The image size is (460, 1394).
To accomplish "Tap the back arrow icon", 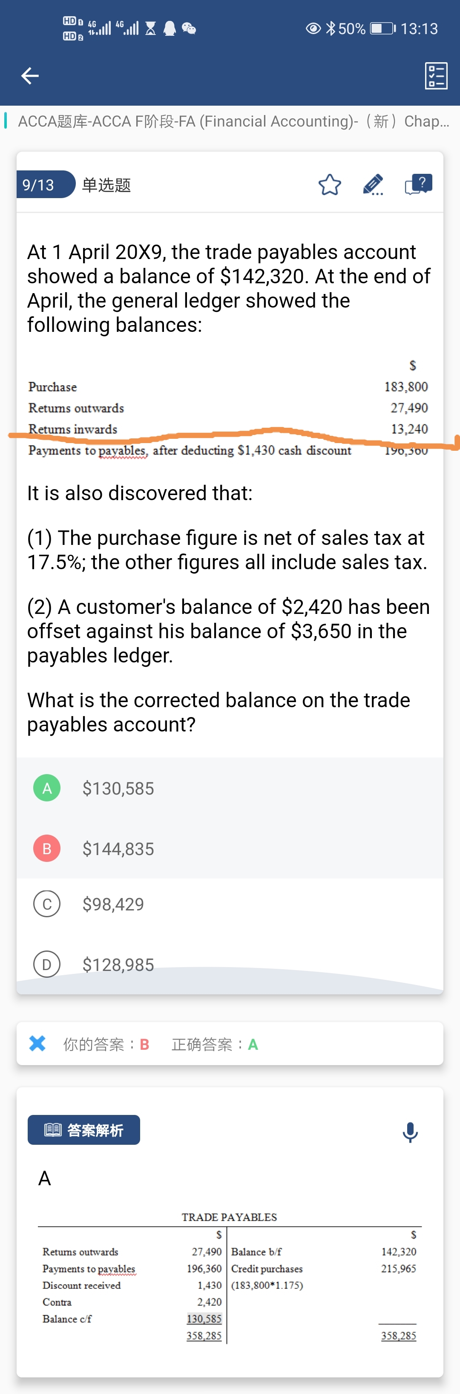I will pyautogui.click(x=30, y=76).
